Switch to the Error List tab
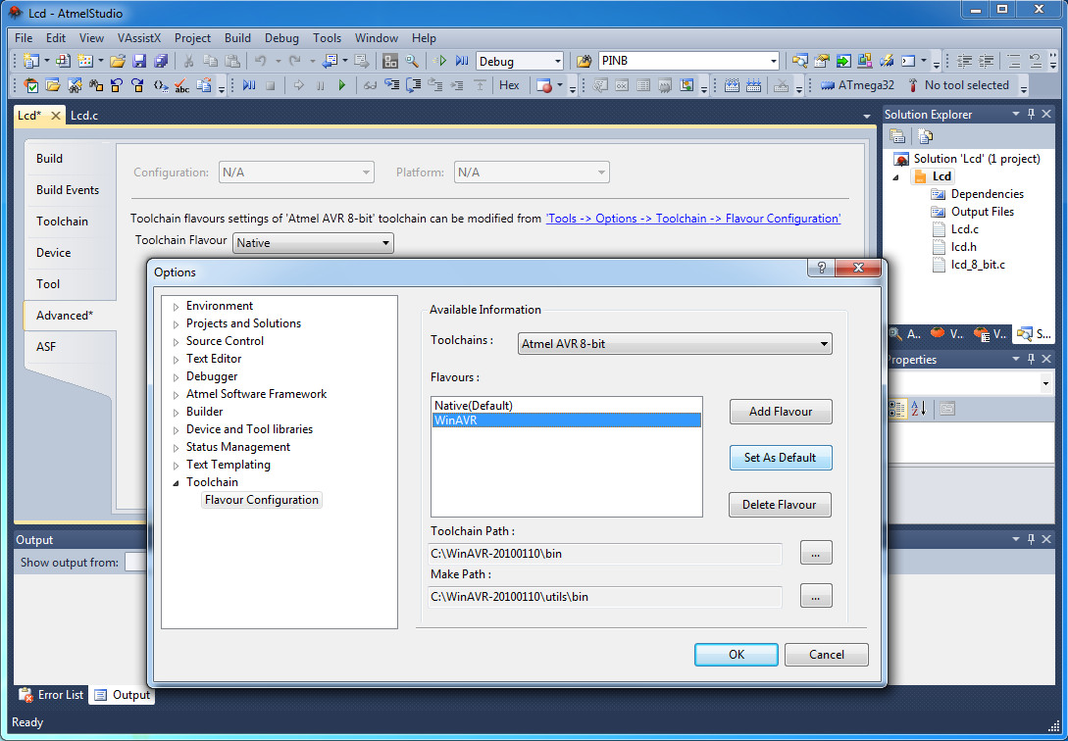 pyautogui.click(x=52, y=695)
